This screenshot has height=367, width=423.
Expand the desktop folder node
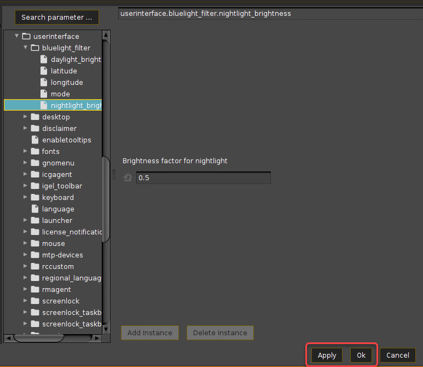pyautogui.click(x=26, y=117)
